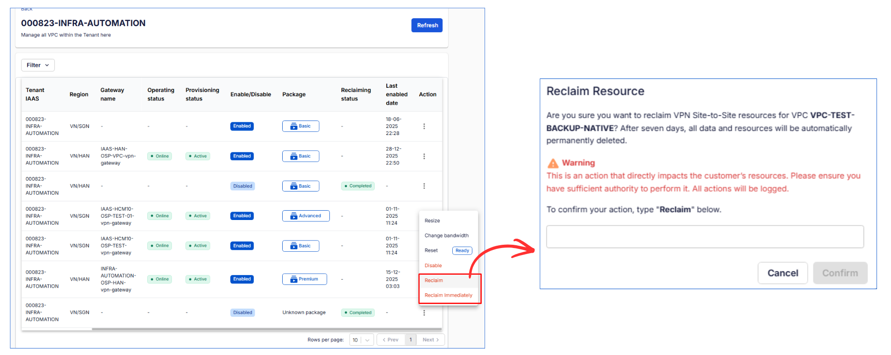Image resolution: width=891 pixels, height=355 pixels.
Task: Go to the Next page of results
Action: [430, 340]
